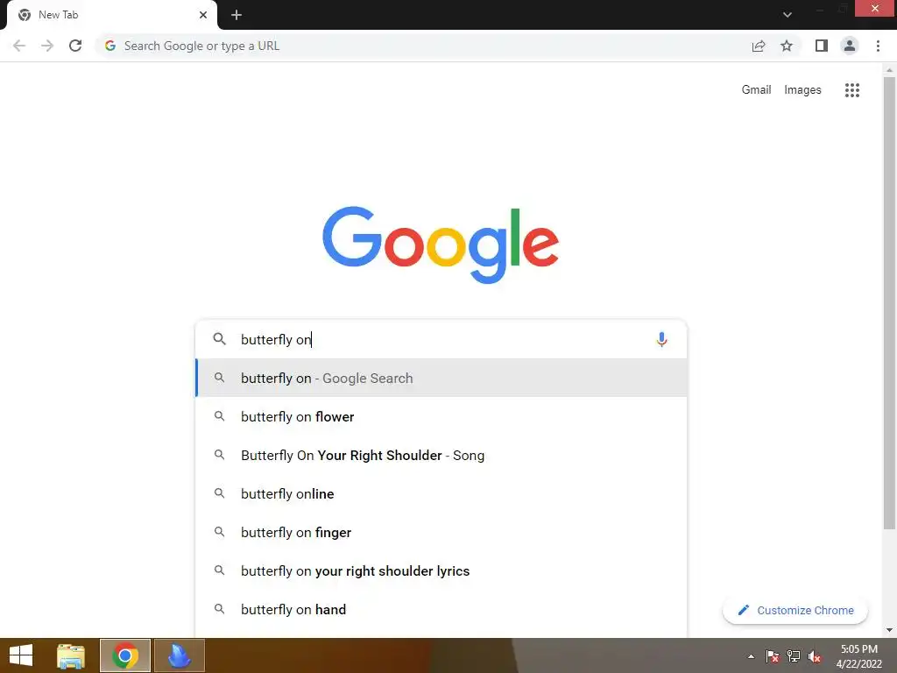897x673 pixels.
Task: Choose 'butterfly on your right shoulder lyrics' suggestion
Action: click(441, 570)
